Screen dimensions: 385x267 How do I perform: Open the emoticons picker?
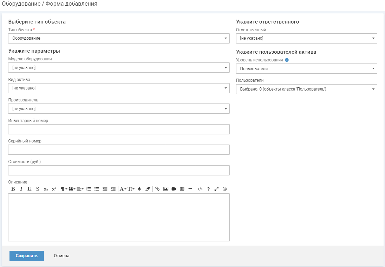coord(225,189)
